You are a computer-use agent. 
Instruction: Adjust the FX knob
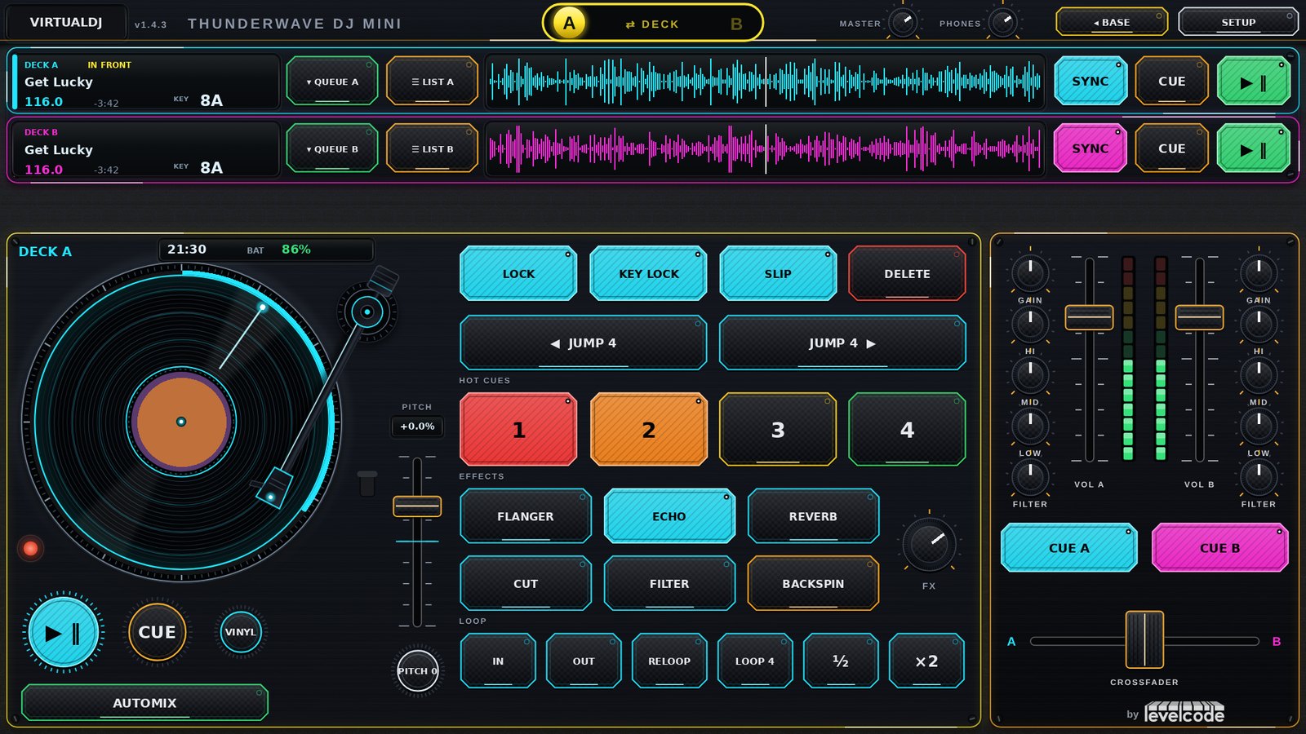click(x=929, y=545)
